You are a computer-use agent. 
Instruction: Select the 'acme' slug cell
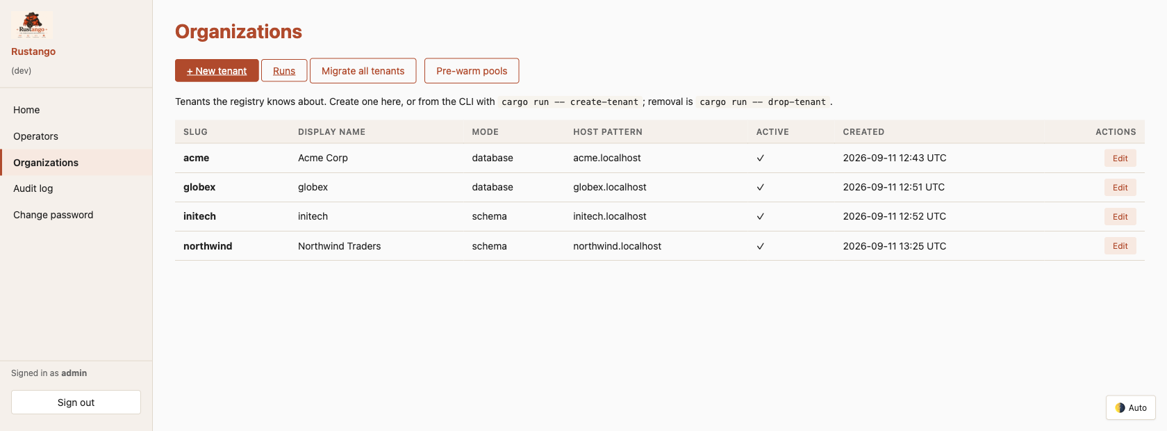tap(196, 158)
